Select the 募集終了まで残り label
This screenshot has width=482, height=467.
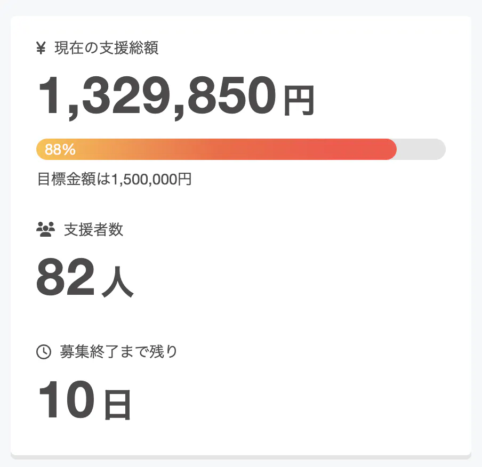point(119,352)
